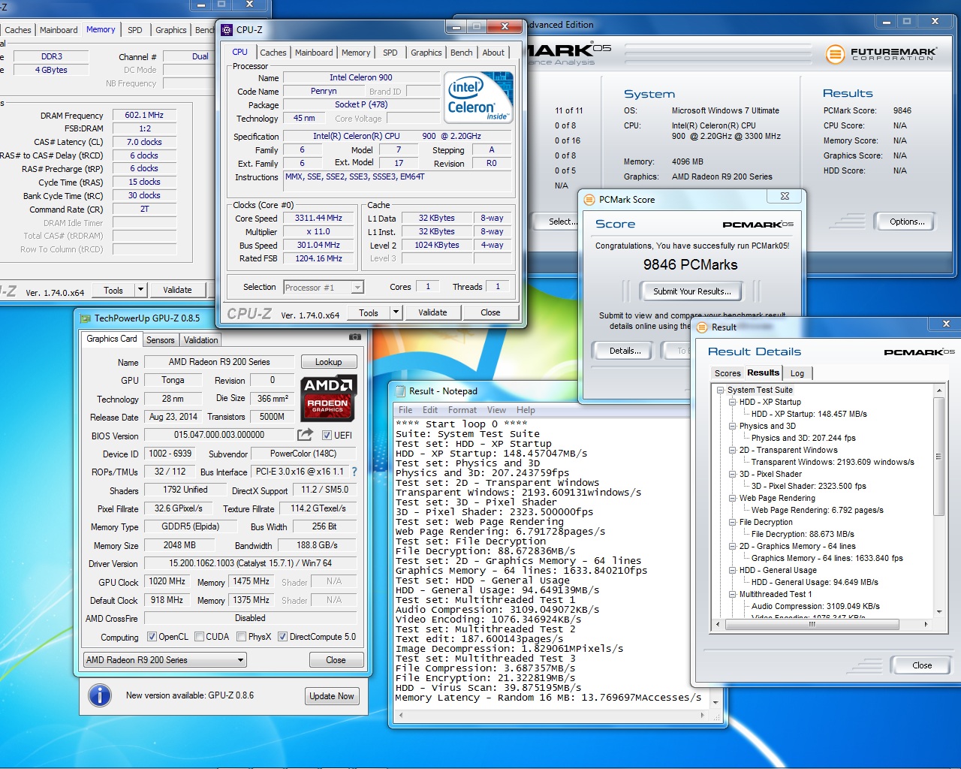
Task: Open the SPD tab in front CPU-Z
Action: tap(390, 53)
